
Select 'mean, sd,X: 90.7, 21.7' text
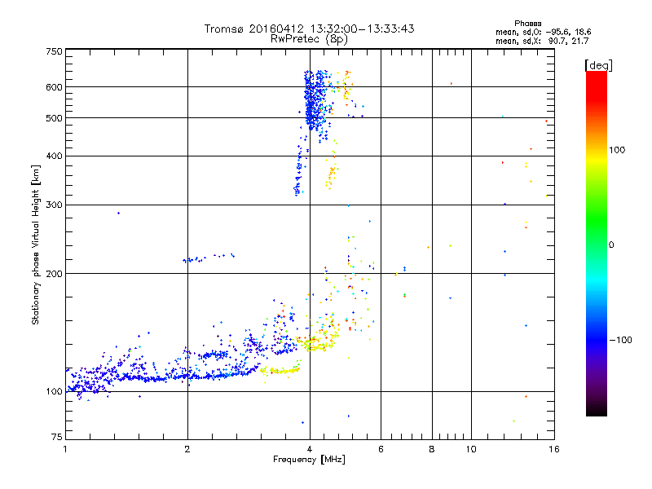click(x=542, y=41)
